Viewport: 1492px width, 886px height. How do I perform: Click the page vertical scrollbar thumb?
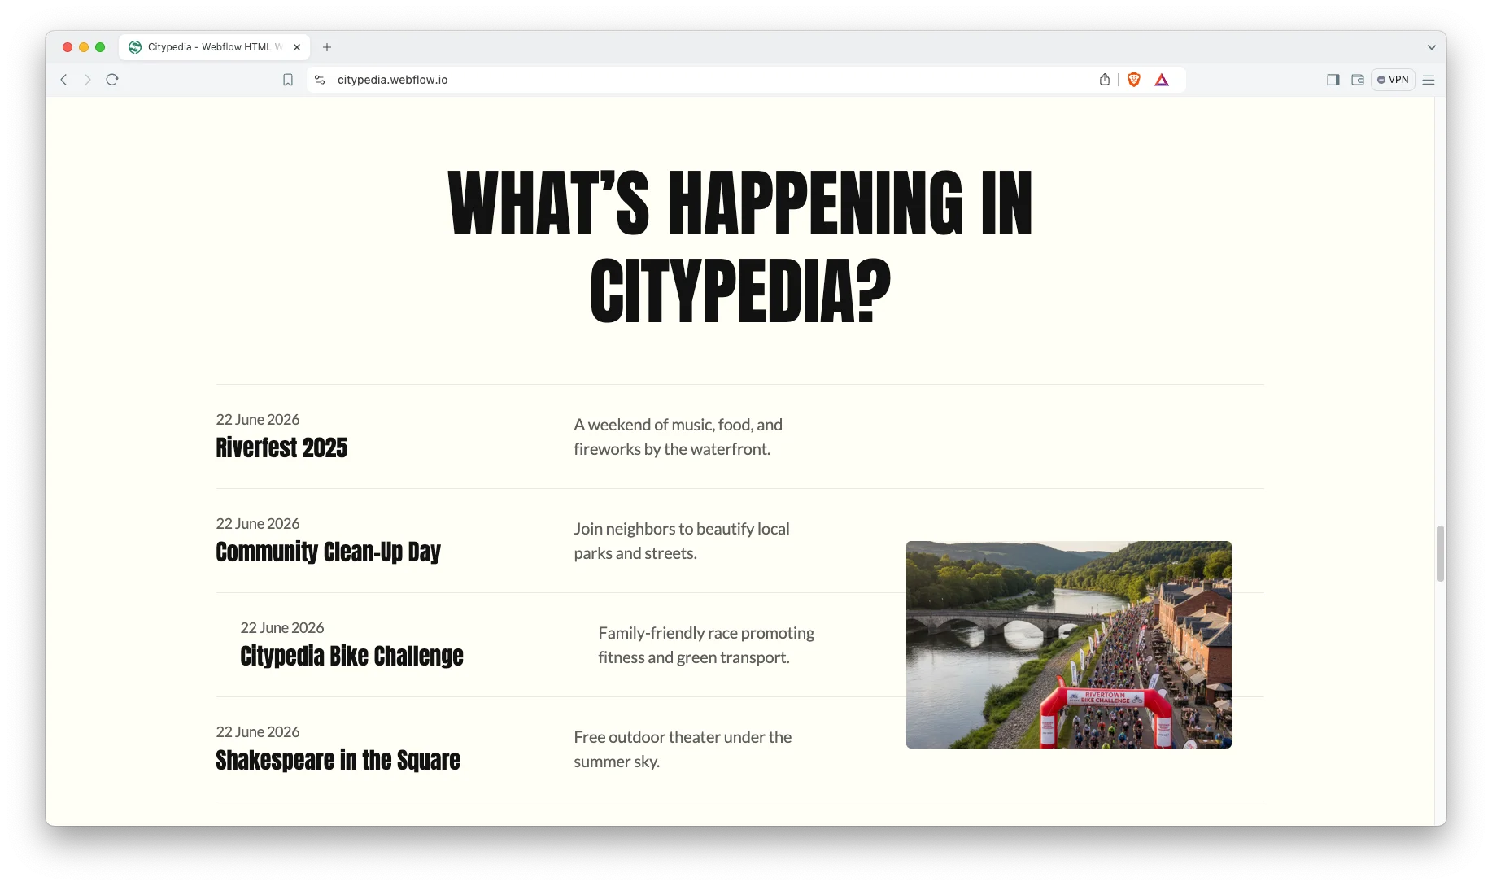tap(1440, 553)
